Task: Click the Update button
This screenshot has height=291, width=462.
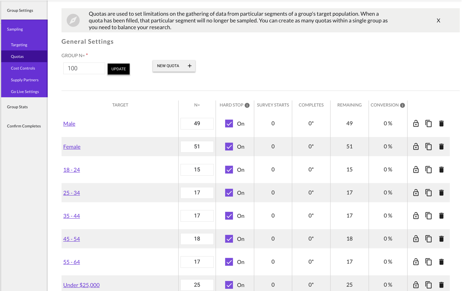Action: pos(119,69)
